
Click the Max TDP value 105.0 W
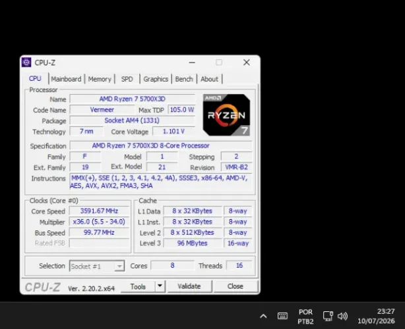[182, 110]
